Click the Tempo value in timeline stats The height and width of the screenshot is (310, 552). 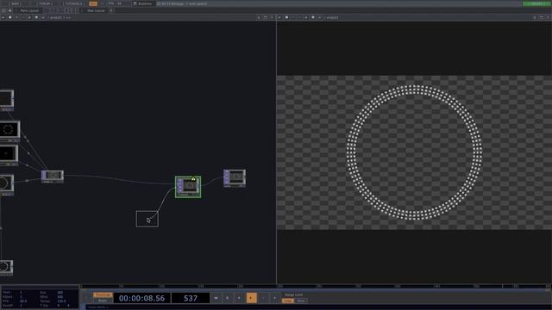(x=61, y=301)
